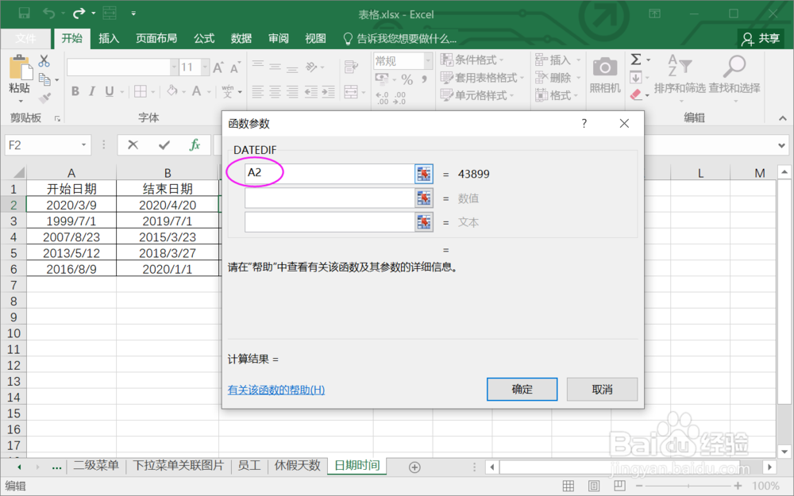
Task: Collapse the ribbon with the chevron
Action: tap(782, 118)
